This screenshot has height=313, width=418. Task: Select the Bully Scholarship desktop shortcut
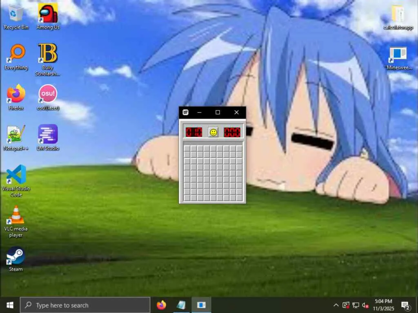click(48, 60)
